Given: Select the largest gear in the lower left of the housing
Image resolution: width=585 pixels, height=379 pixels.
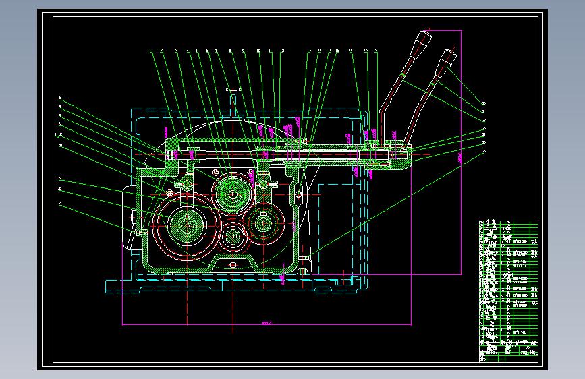Looking at the screenshot, I should (x=187, y=226).
